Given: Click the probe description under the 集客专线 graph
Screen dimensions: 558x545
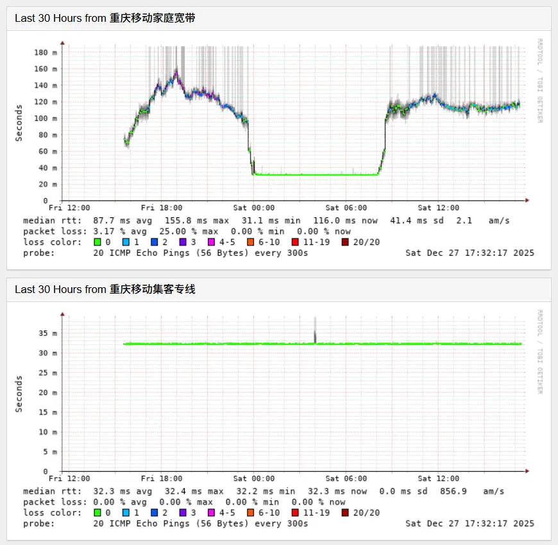Looking at the screenshot, I should (x=200, y=524).
